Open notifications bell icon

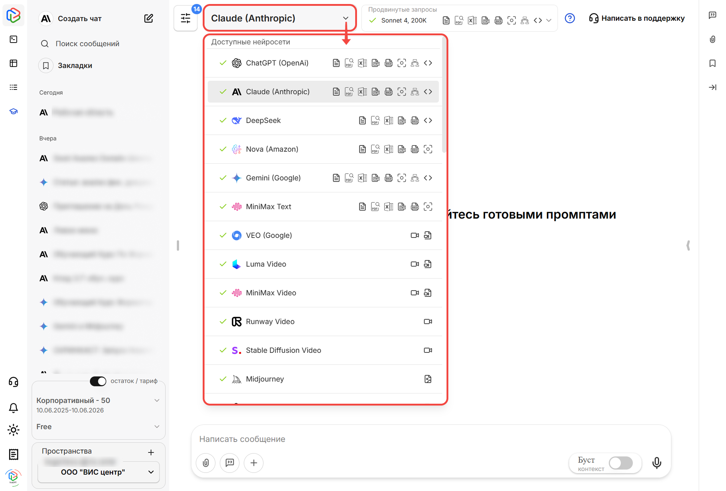[13, 408]
